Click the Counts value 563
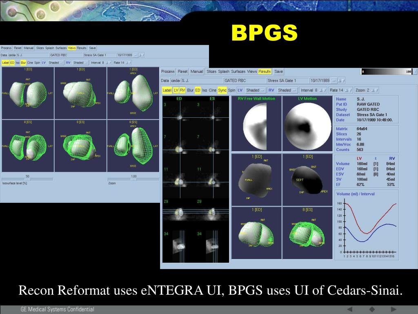 pos(360,150)
